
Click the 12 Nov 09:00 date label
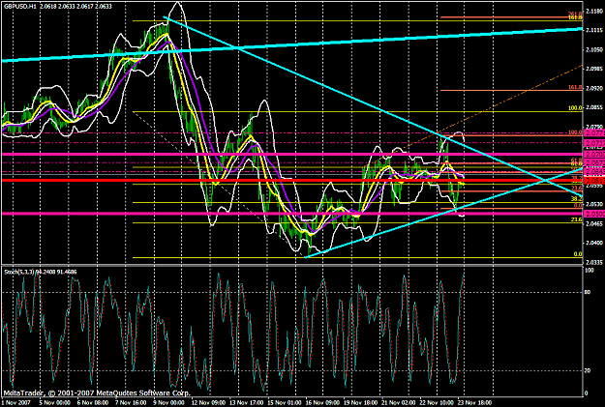208,403
